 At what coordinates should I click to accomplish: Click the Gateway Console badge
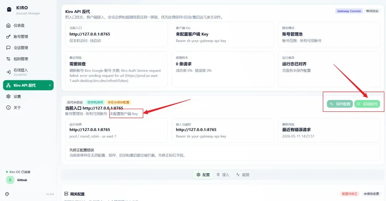tap(349, 11)
